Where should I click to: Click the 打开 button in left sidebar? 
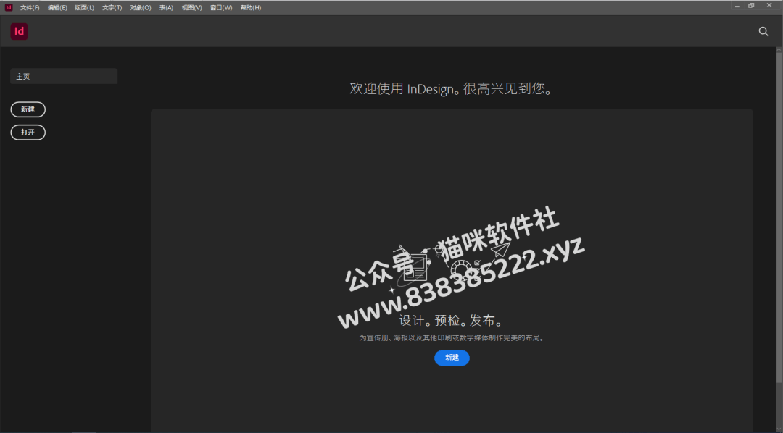click(28, 133)
